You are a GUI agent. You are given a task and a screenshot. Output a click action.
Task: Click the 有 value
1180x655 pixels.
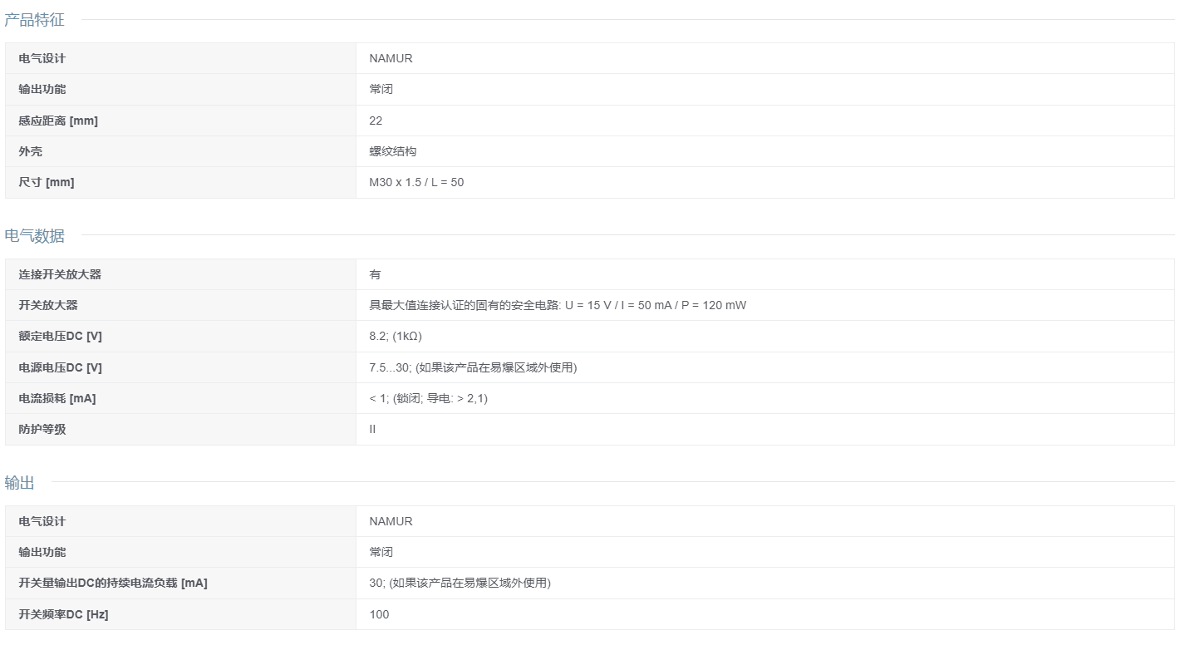[376, 274]
